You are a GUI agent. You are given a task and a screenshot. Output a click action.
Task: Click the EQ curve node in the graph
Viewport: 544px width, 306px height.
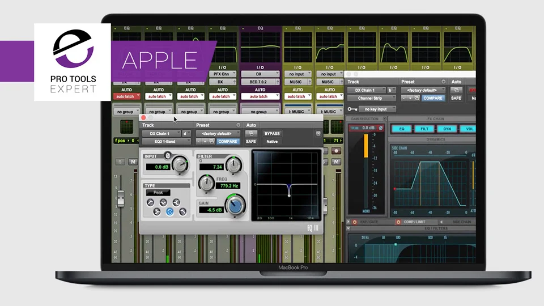[x=290, y=196]
